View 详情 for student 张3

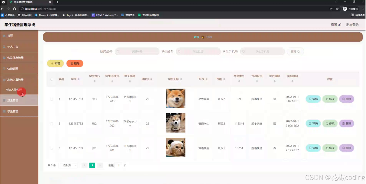tap(313, 99)
